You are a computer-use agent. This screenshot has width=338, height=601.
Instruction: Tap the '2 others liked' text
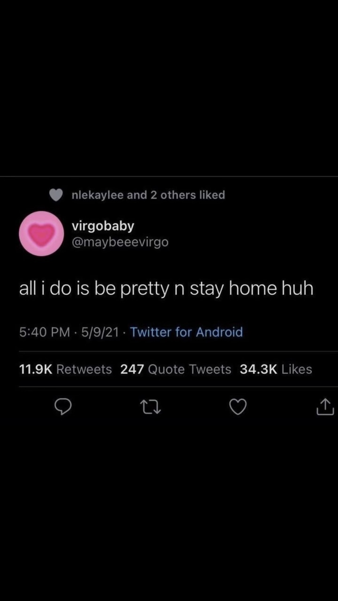[x=188, y=195]
